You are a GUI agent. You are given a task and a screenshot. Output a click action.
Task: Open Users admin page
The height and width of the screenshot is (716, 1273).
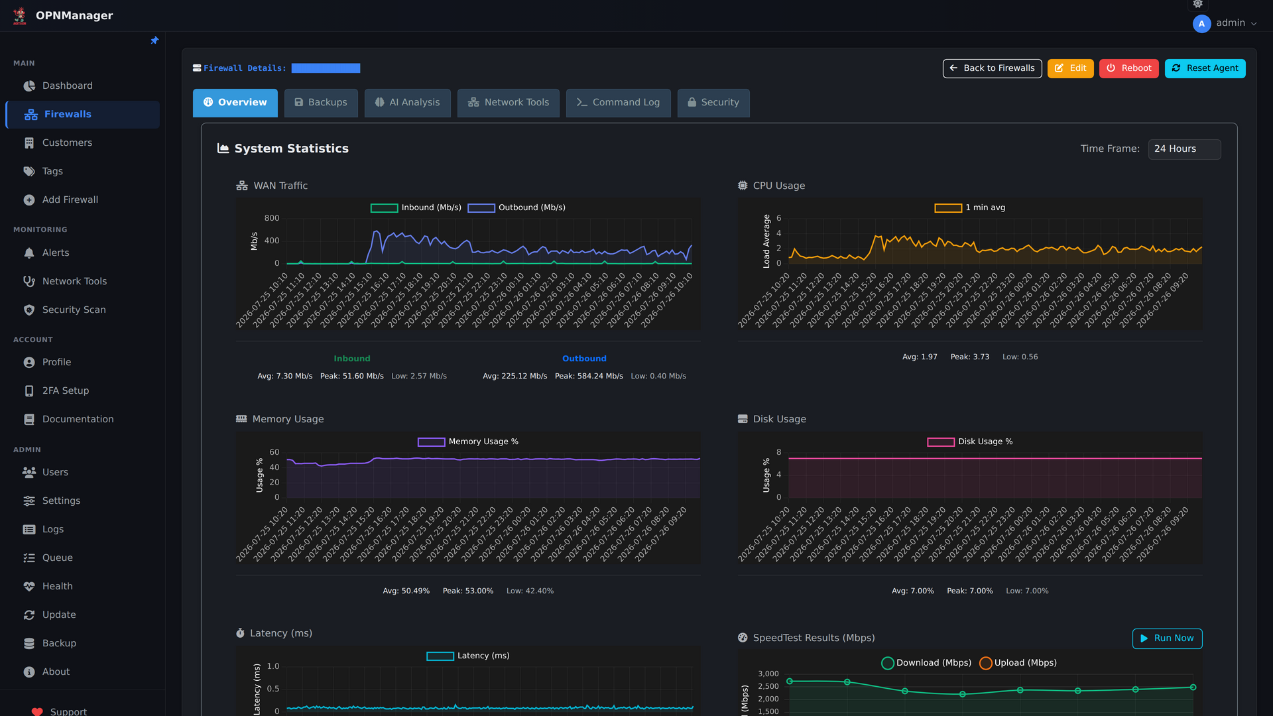[82, 472]
